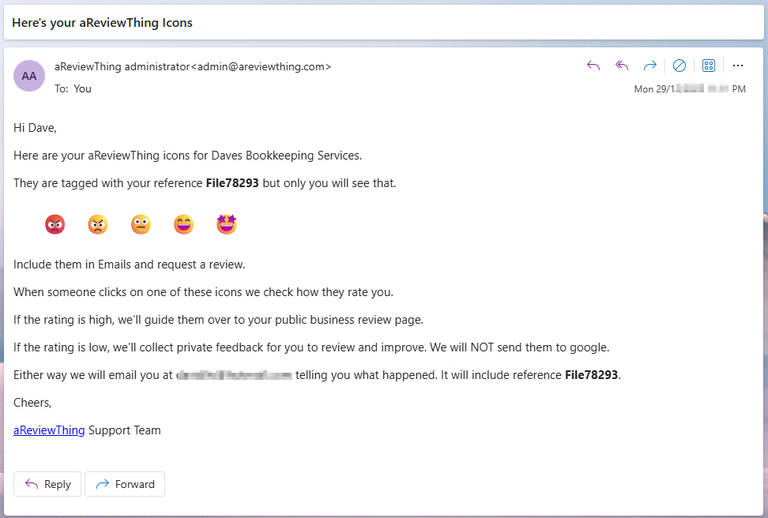Click the block sender icon
The width and height of the screenshot is (768, 518).
coord(680,66)
